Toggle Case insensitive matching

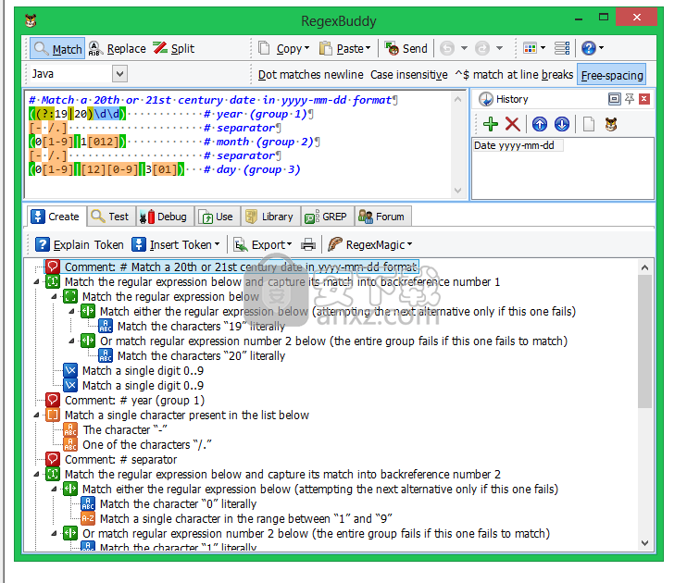click(x=408, y=75)
